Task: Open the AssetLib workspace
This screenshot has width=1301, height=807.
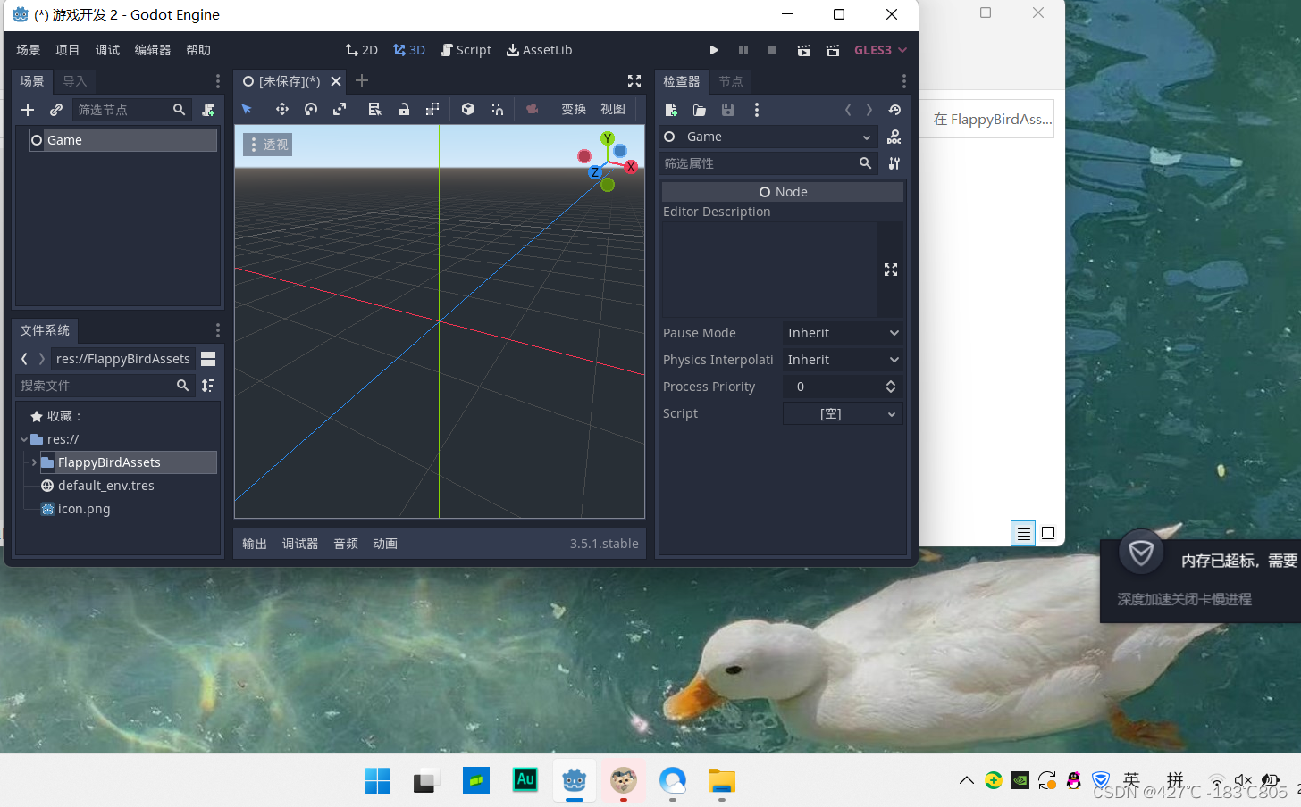Action: pos(539,50)
